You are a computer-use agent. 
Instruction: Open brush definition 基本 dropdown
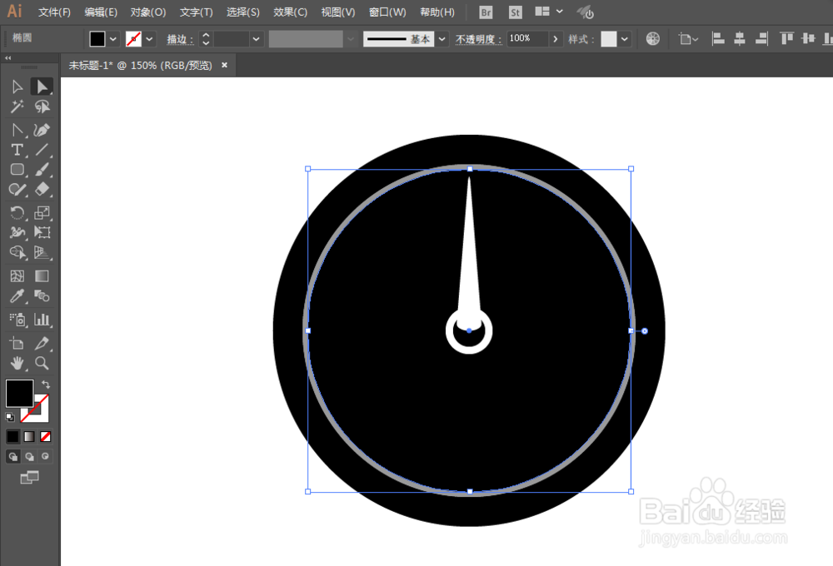(442, 39)
